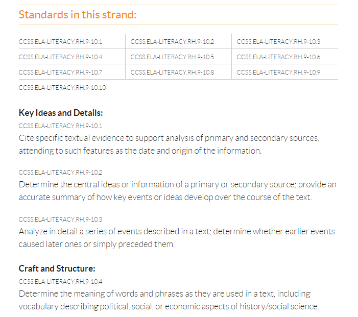Click the 'Standards in this strand:' heading
Viewport: 358px width, 317px height.
[78, 14]
